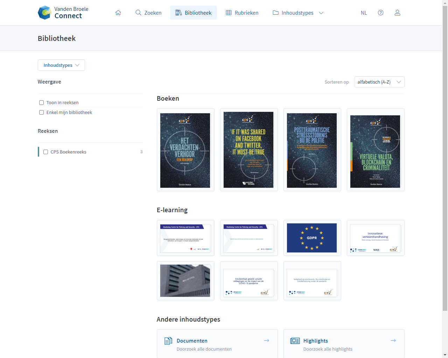448x358 pixels.
Task: Open the GDPR e-learning thumbnail
Action: pos(312,238)
